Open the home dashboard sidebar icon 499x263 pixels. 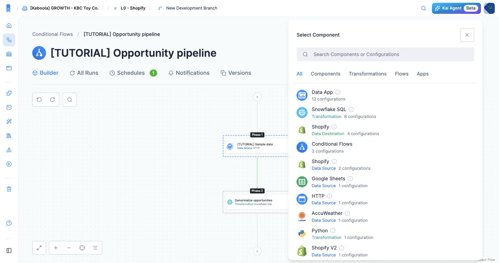tap(9, 26)
